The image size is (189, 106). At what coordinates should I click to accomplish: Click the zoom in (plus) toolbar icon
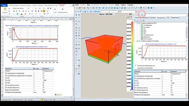[103, 8]
